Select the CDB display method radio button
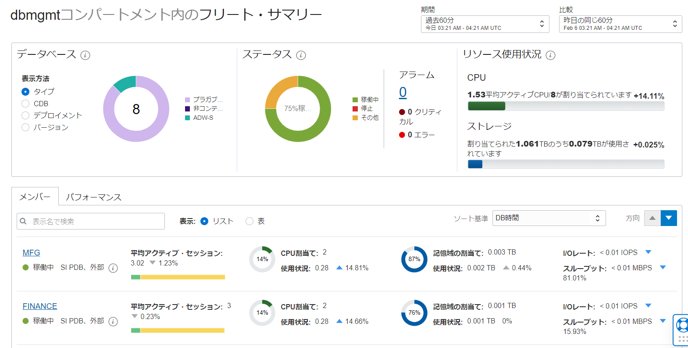The image size is (688, 348). (25, 104)
